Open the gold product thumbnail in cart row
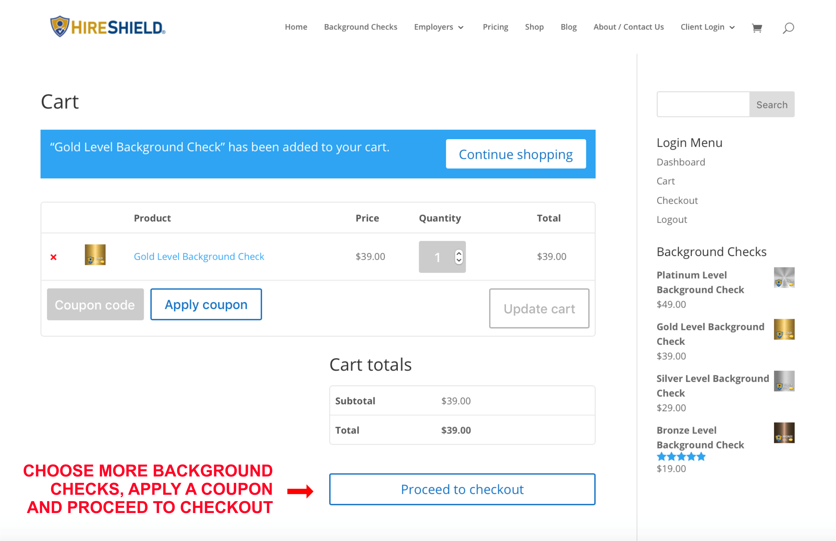The height and width of the screenshot is (541, 836). pyautogui.click(x=95, y=255)
